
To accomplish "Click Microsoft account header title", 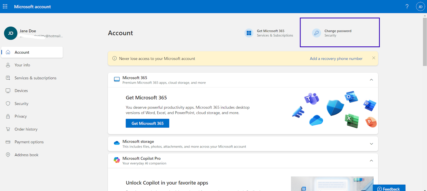I will (32, 7).
